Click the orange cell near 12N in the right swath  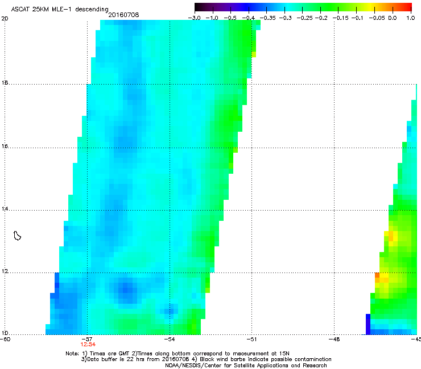click(377, 275)
